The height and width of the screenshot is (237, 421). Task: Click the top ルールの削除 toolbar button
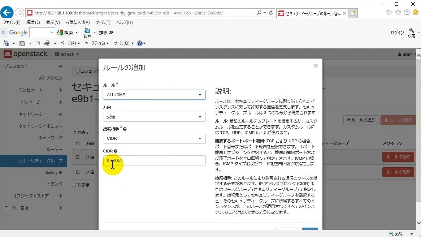(x=398, y=120)
